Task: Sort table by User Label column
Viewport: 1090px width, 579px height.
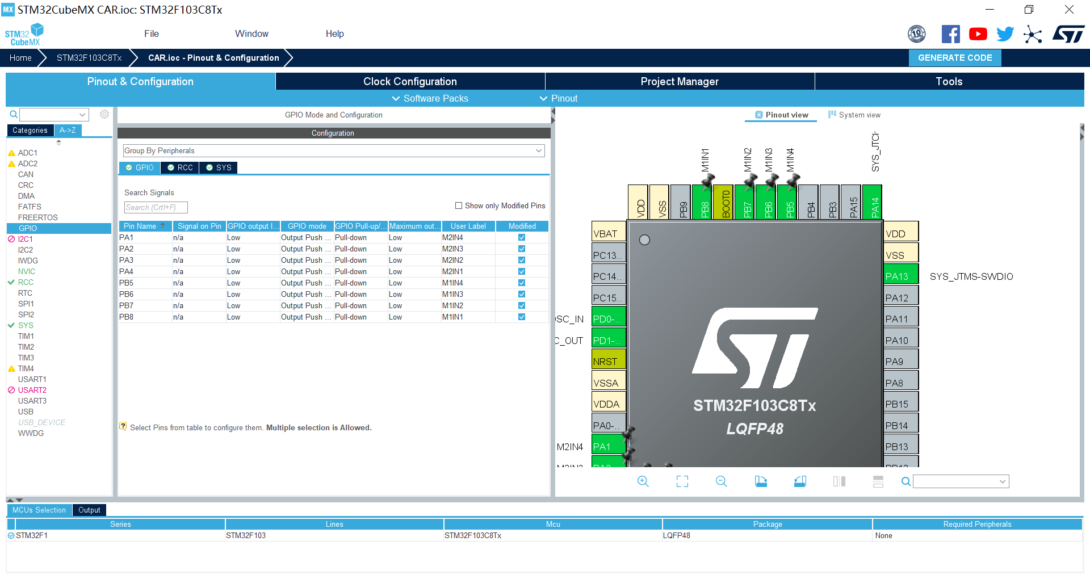Action: pos(468,226)
